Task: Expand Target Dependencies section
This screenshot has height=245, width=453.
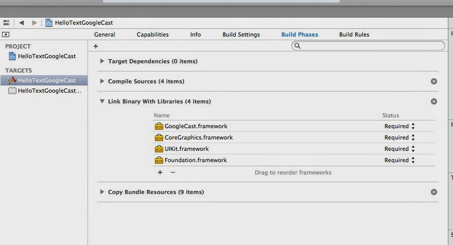Action: pos(102,61)
